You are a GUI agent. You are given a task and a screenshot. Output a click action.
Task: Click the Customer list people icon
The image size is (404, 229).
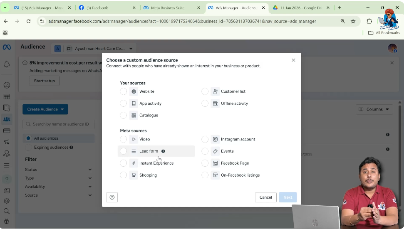215,91
